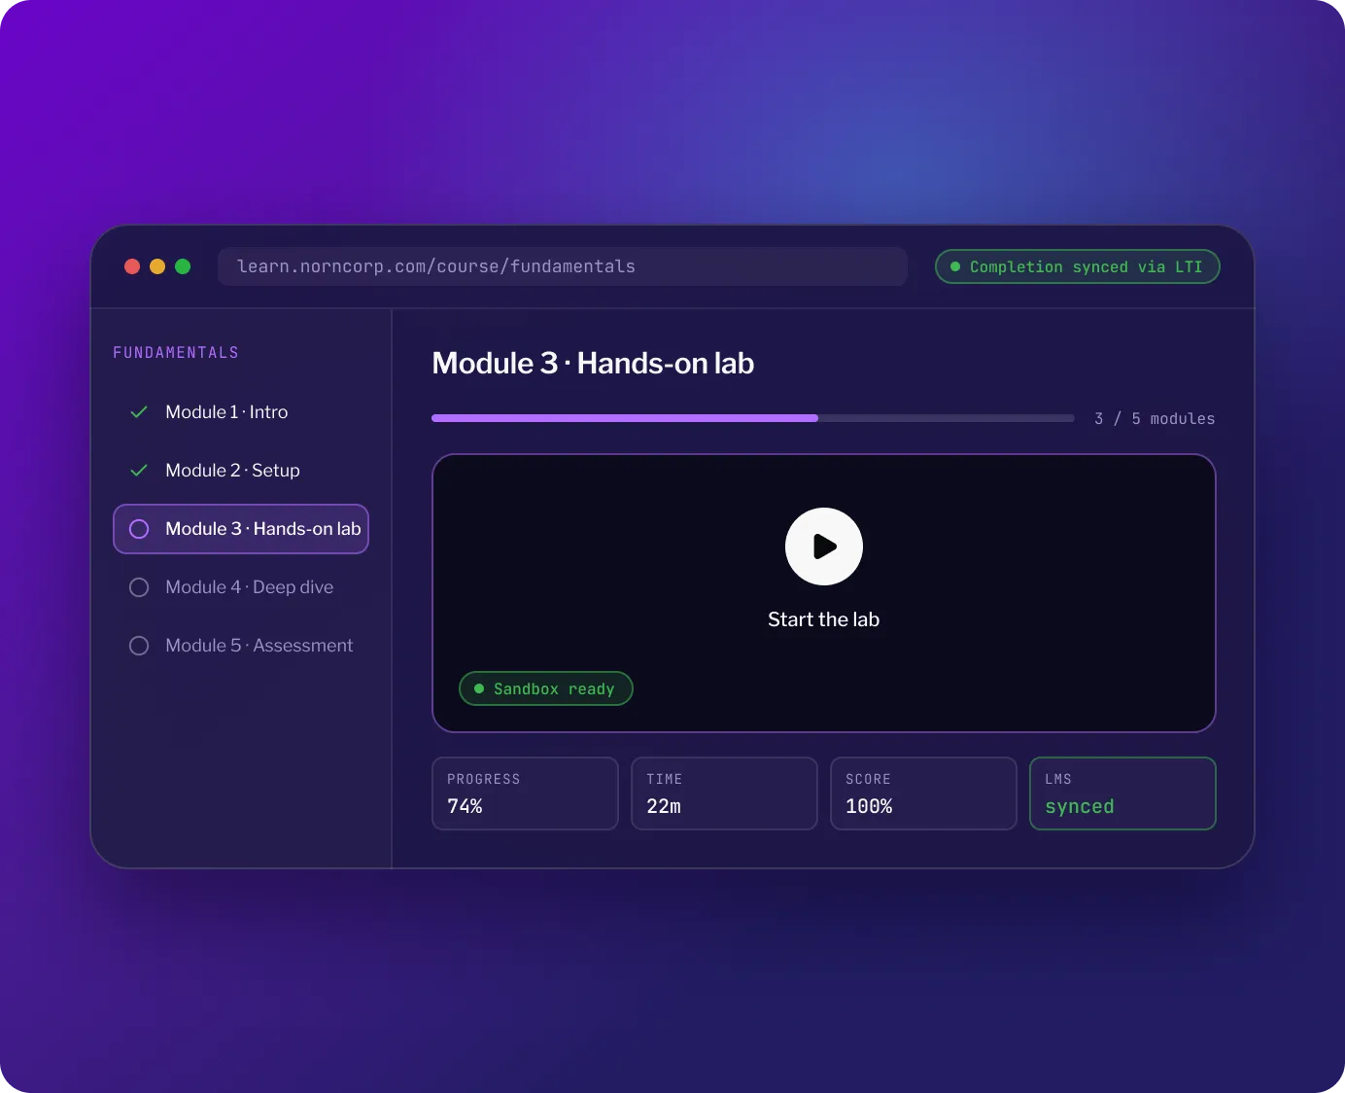Minimize the window with the yellow dot
This screenshot has width=1345, height=1093.
pyautogui.click(x=157, y=266)
